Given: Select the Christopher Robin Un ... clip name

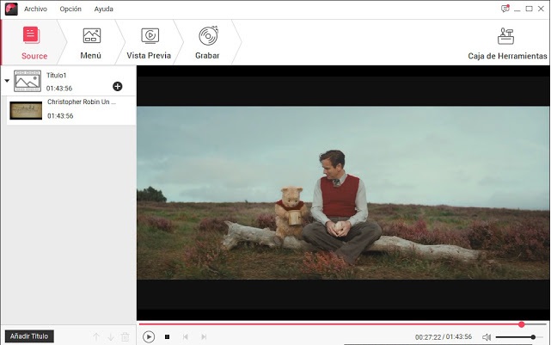Looking at the screenshot, I should [82, 102].
